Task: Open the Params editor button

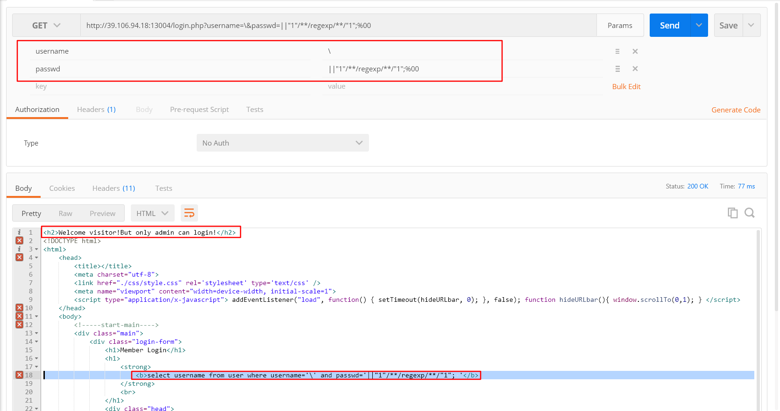Action: pyautogui.click(x=620, y=25)
